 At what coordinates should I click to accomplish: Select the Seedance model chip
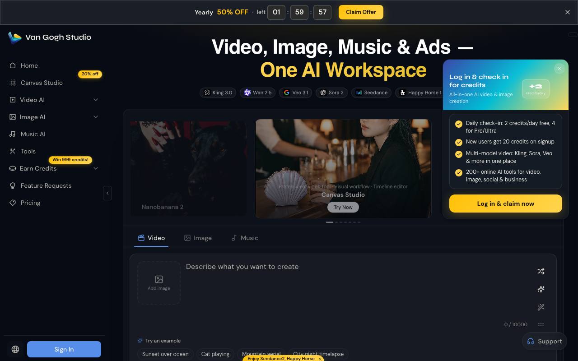[372, 93]
